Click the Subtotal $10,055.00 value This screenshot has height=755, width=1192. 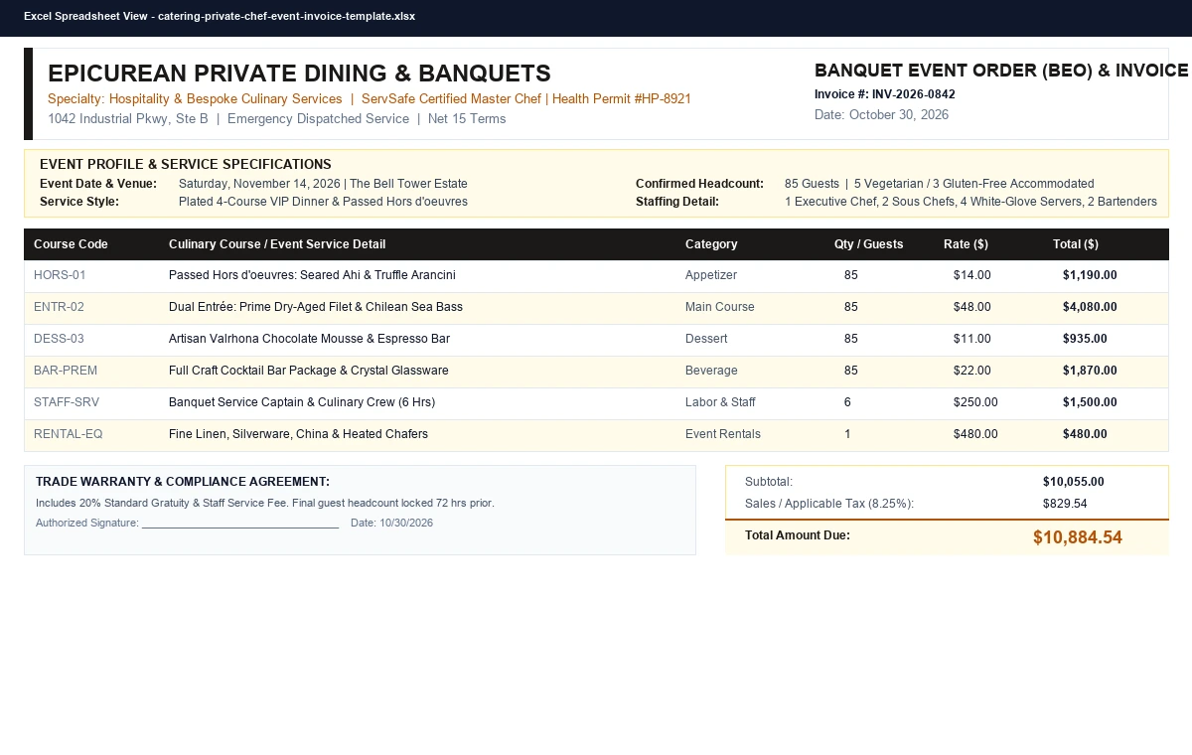(x=1074, y=482)
